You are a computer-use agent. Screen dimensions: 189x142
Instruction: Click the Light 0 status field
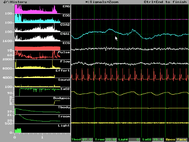(129, 139)
